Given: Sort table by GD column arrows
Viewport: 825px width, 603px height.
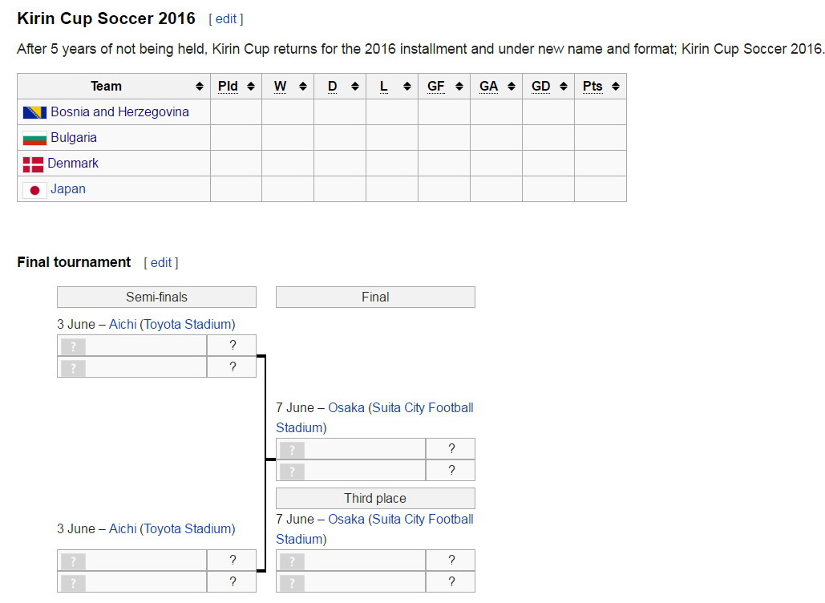Looking at the screenshot, I should 564,87.
